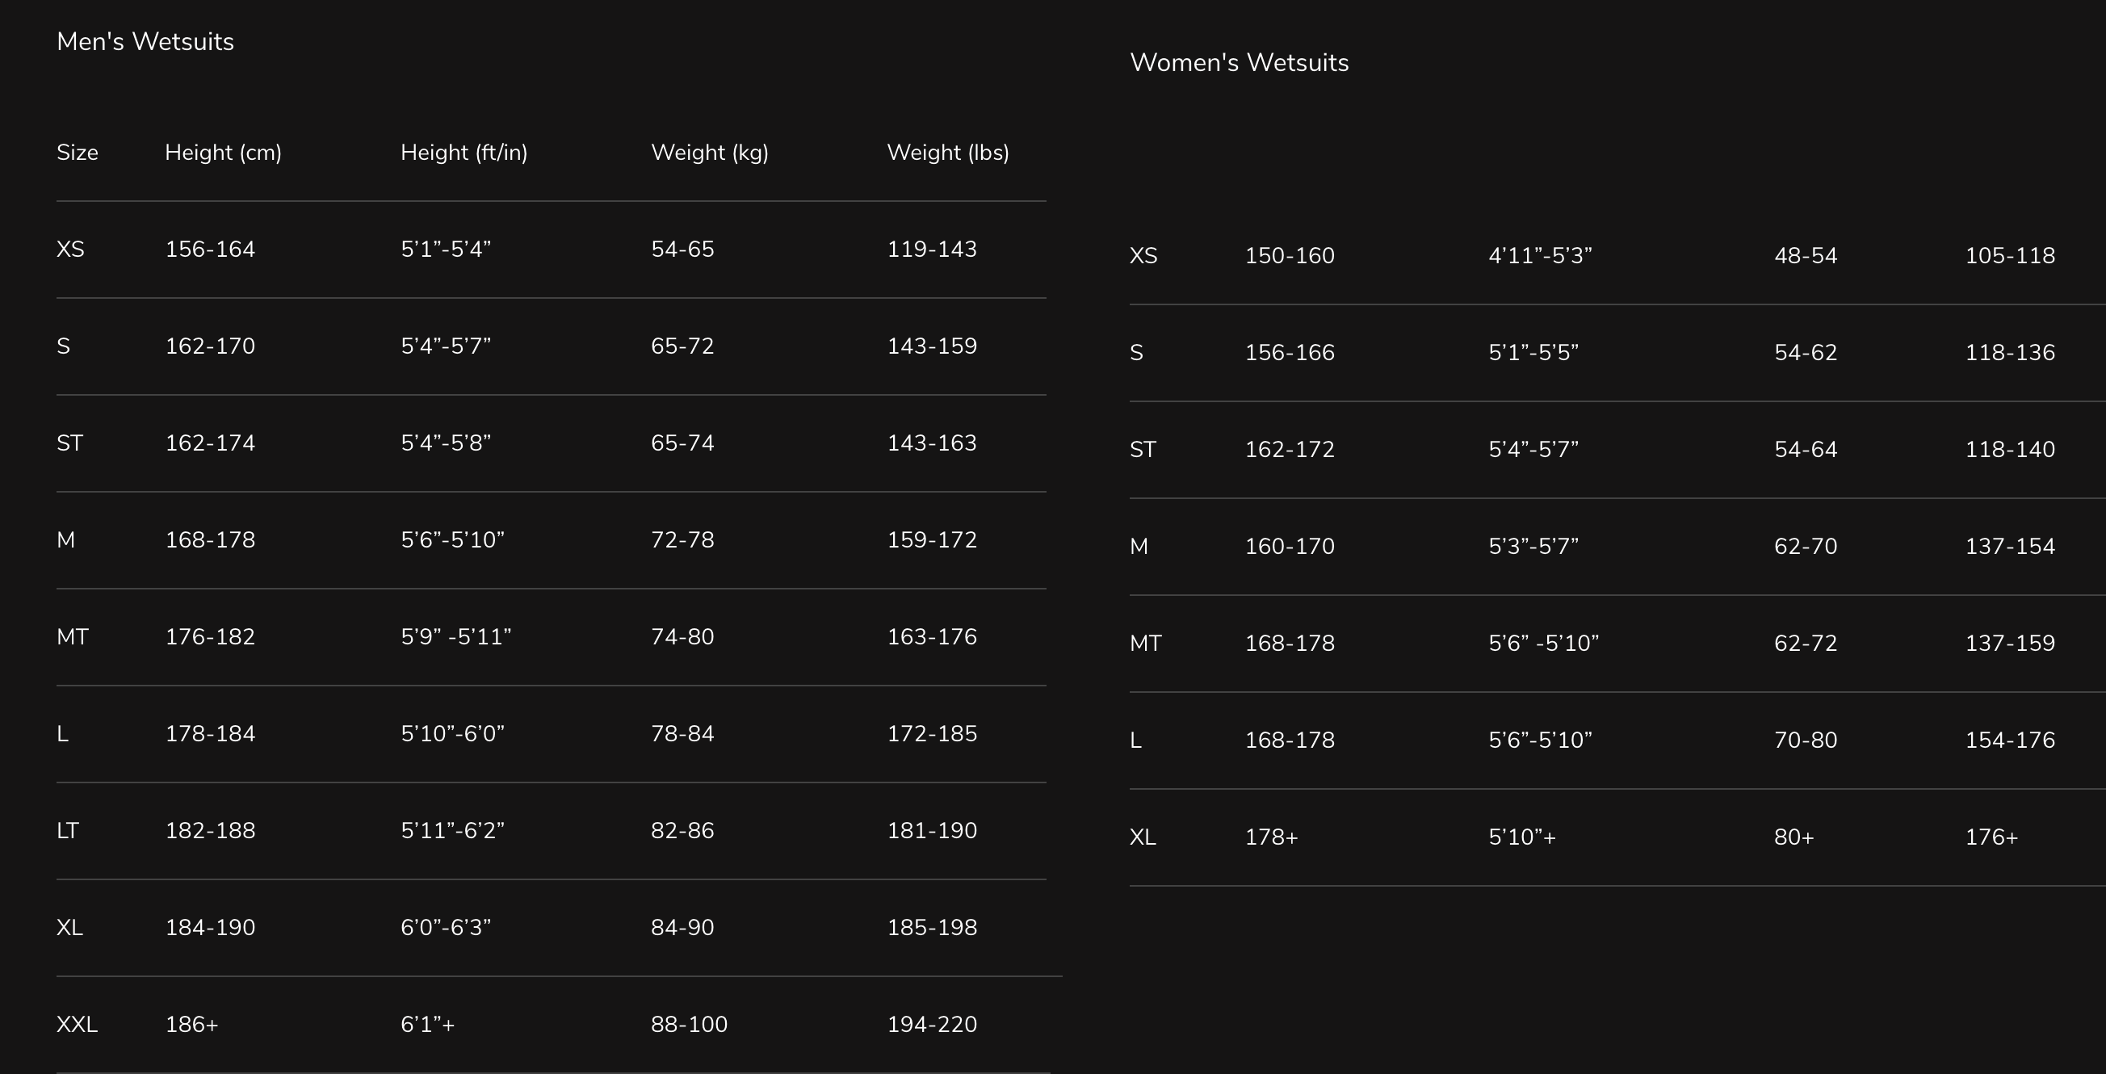This screenshot has height=1074, width=2106.
Task: Select the women's XS size label
Action: click(x=1143, y=256)
